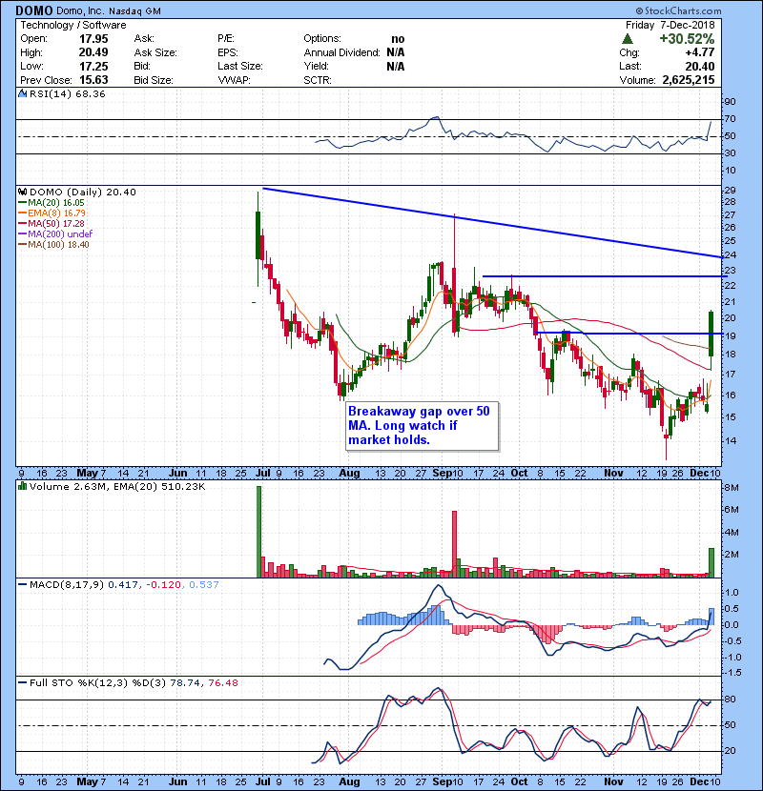Select the Low value 17.25
The image size is (763, 791).
(93, 66)
